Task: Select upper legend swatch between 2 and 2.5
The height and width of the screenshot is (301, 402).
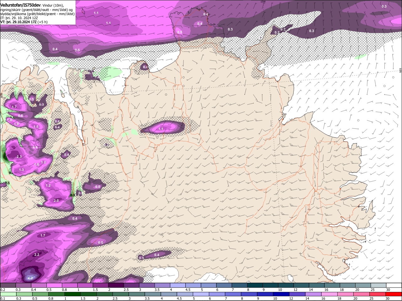Action: tap(116, 285)
